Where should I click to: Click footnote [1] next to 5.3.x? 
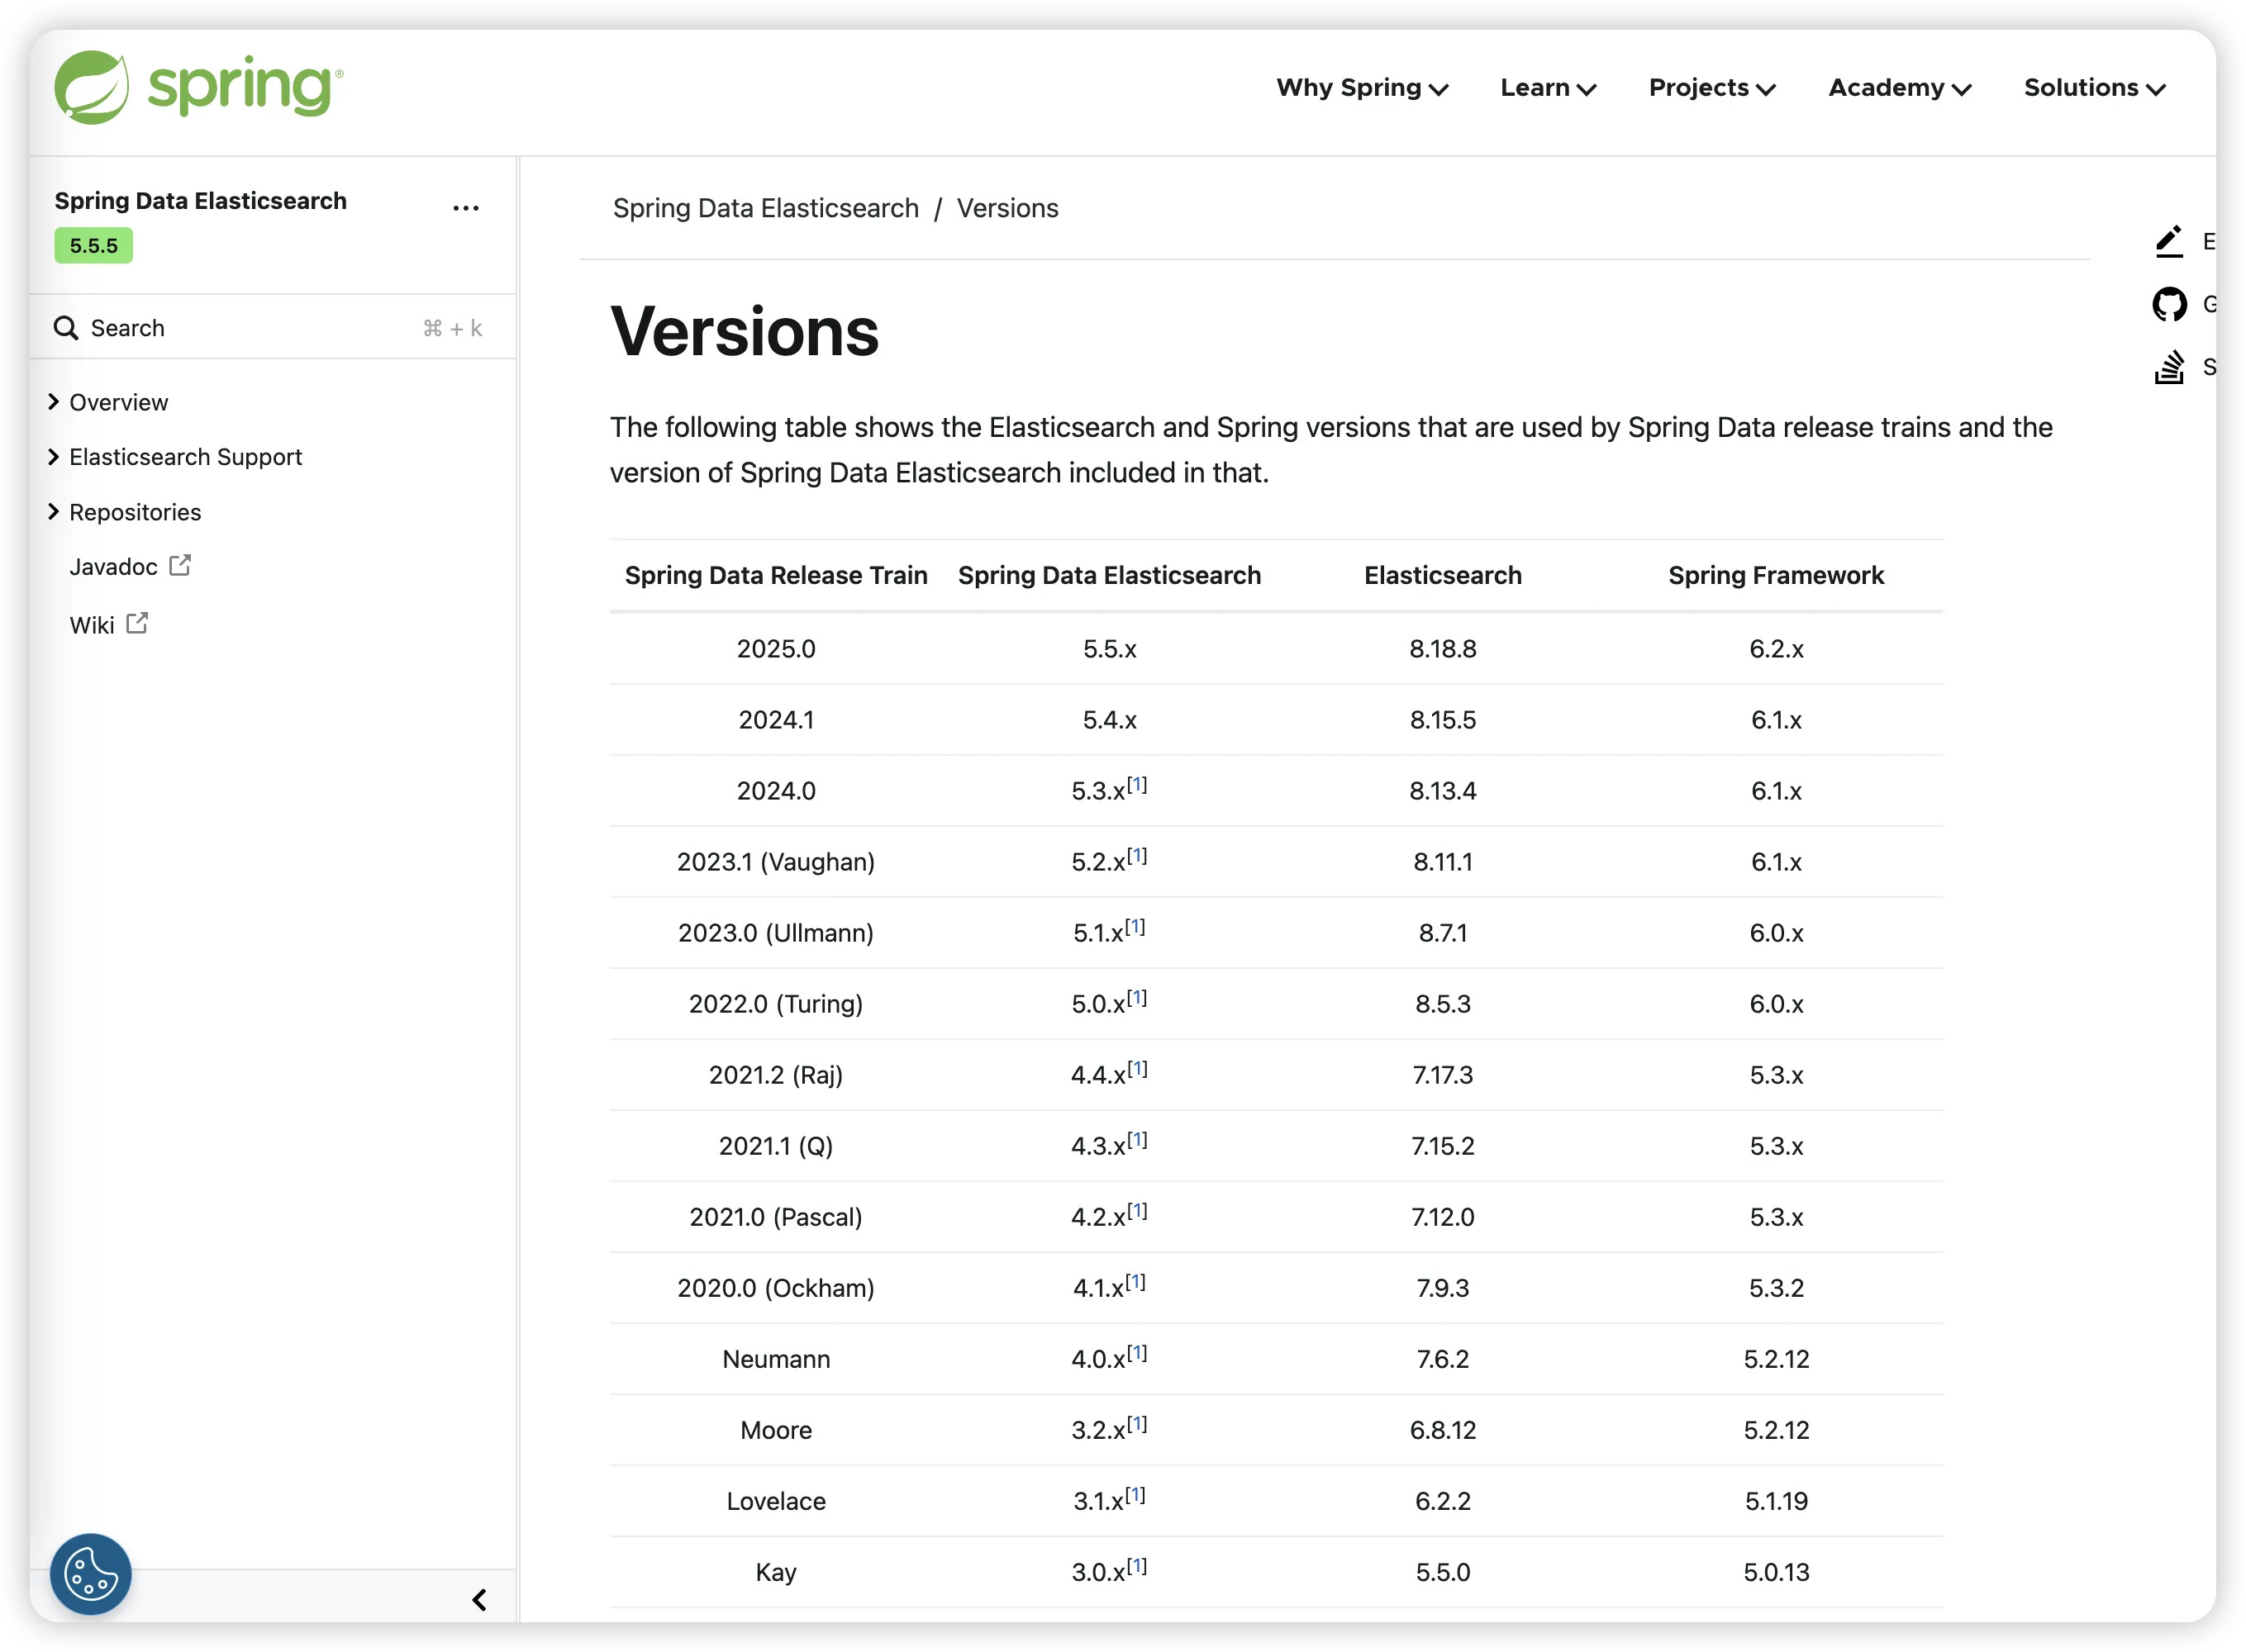[1136, 785]
